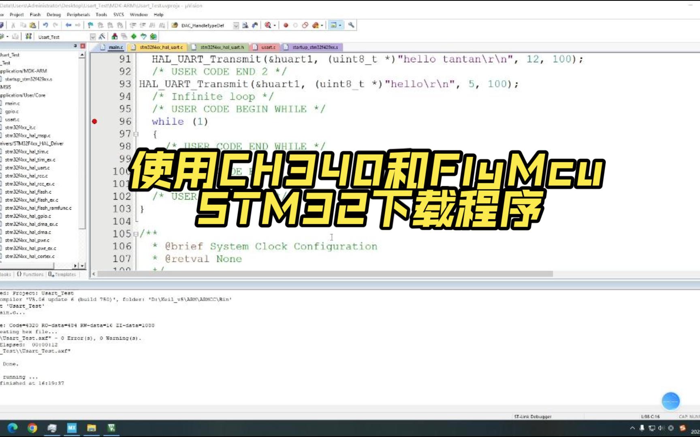Click the green diamond pack installer icon
The height and width of the screenshot is (437, 700).
134,36
